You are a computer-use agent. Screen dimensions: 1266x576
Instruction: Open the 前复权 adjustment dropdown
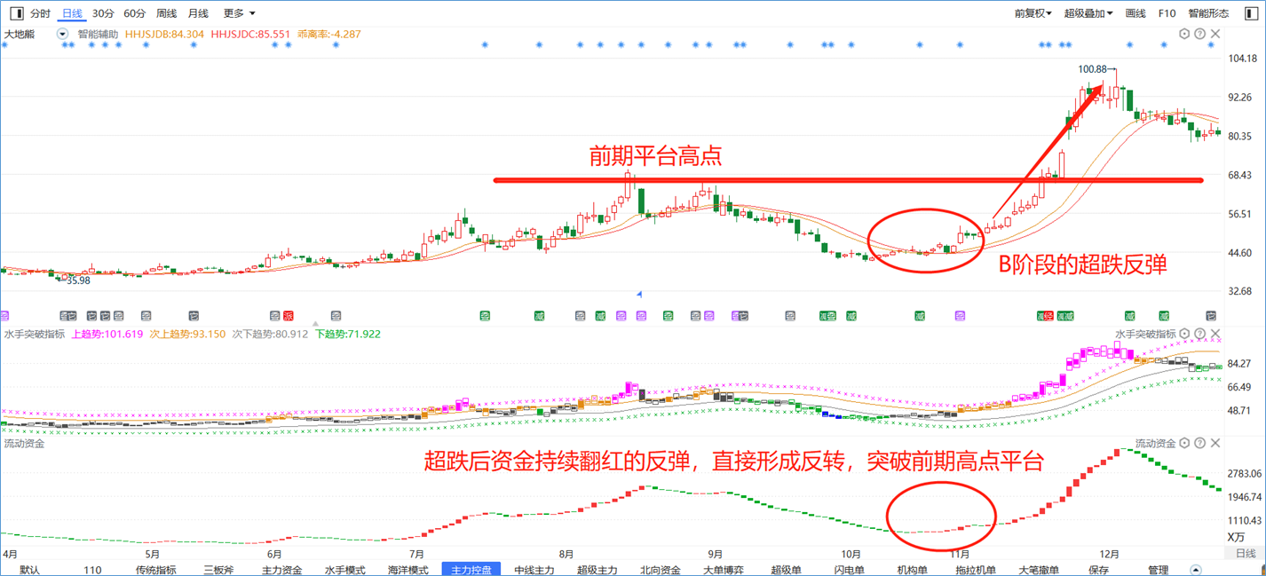pyautogui.click(x=1033, y=13)
